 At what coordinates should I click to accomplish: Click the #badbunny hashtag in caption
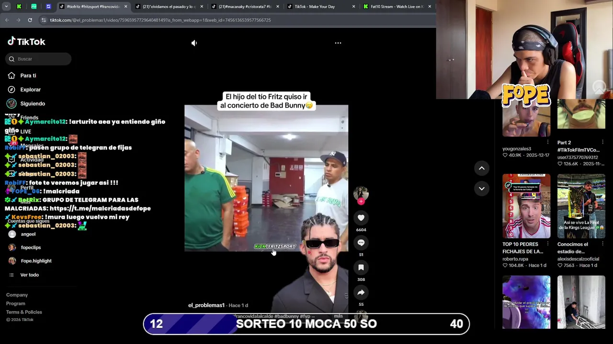286,316
